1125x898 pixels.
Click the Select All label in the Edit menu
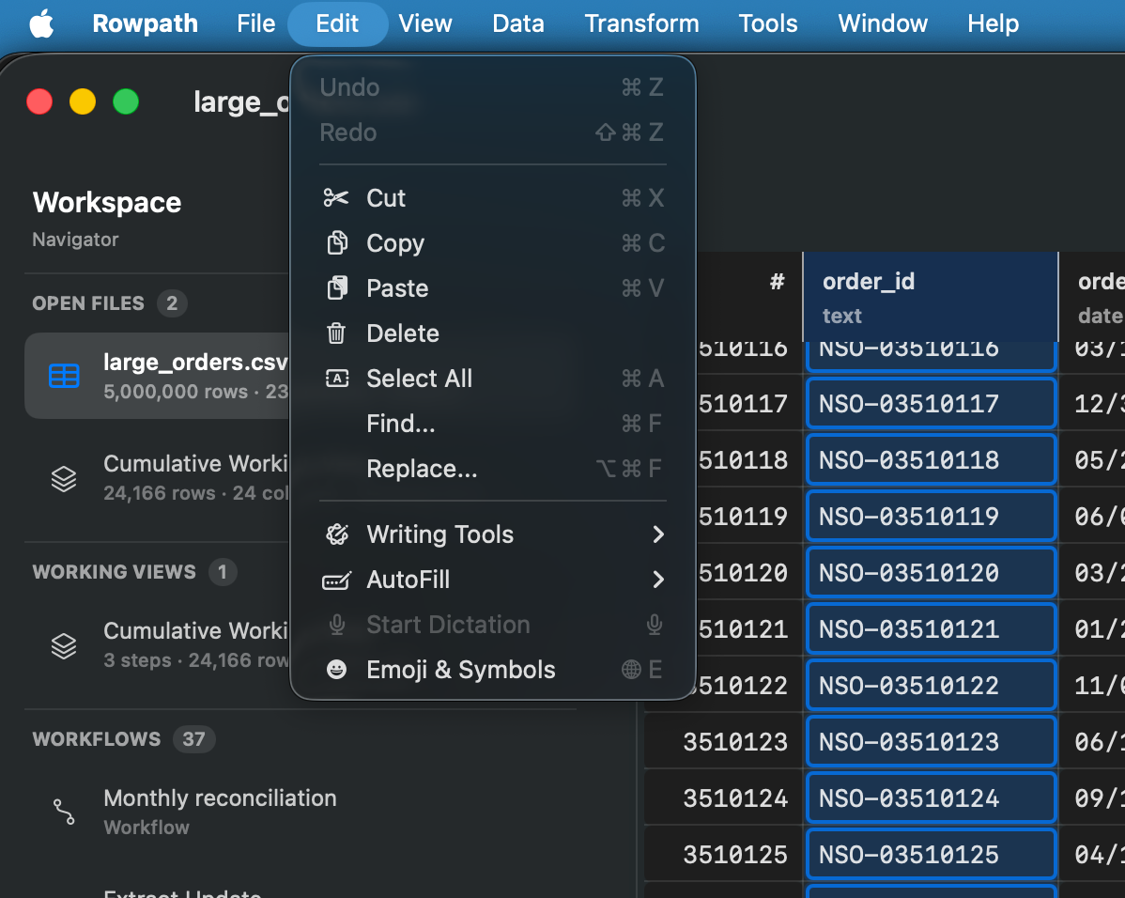coord(419,379)
